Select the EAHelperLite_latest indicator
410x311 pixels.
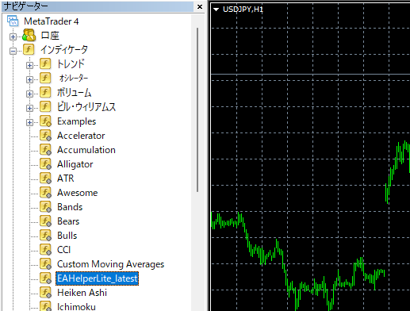tap(97, 278)
